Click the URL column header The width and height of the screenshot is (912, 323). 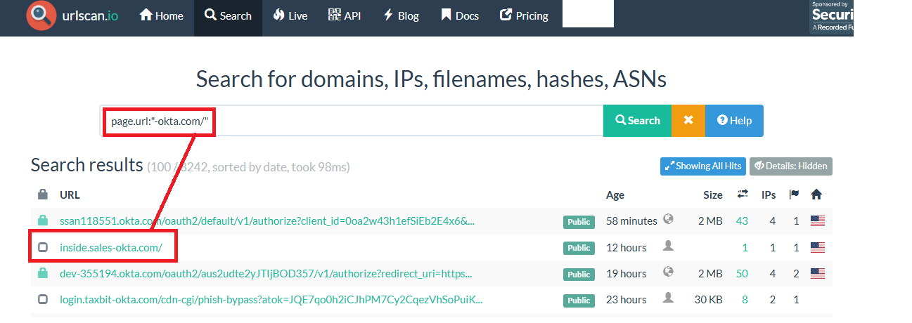click(x=70, y=195)
